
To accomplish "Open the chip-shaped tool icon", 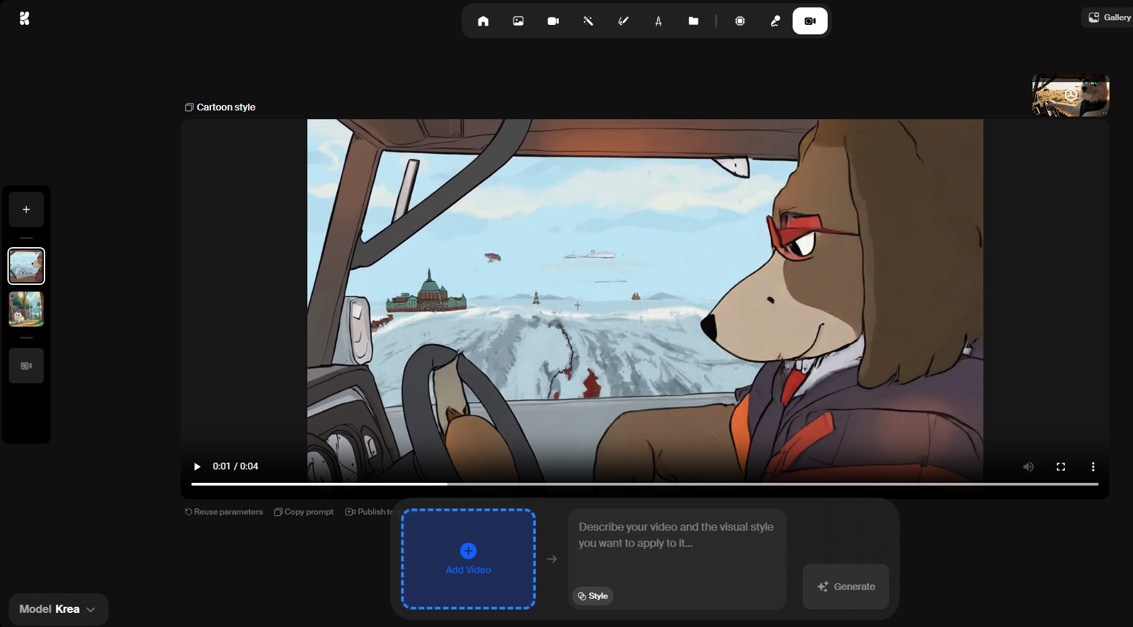I will (740, 21).
